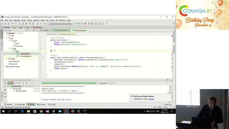Jump to next failed test arrow
229x129 pixels.
coord(34,83)
